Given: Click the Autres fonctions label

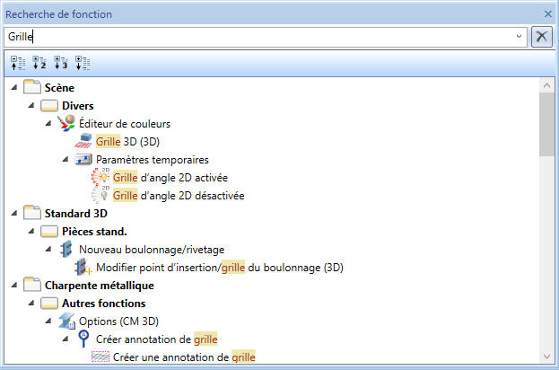Looking at the screenshot, I should click(103, 304).
